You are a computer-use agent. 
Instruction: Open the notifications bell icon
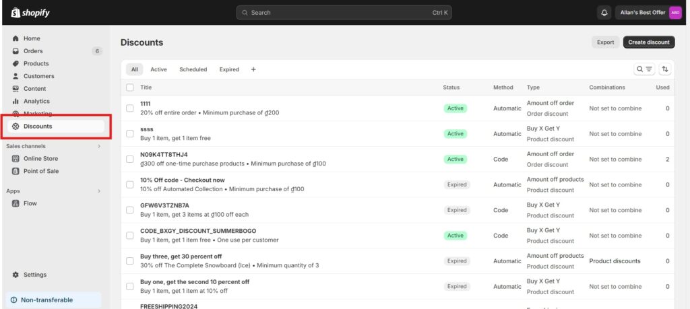(604, 13)
